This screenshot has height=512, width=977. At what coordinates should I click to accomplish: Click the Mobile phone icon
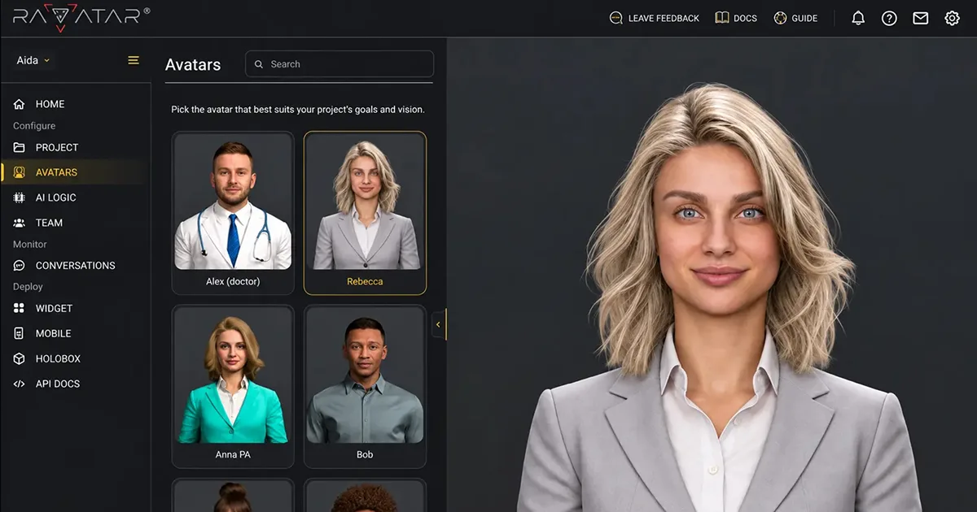(x=20, y=333)
